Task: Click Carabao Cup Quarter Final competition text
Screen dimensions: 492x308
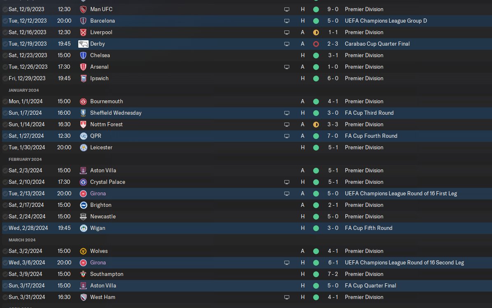Action: click(377, 44)
